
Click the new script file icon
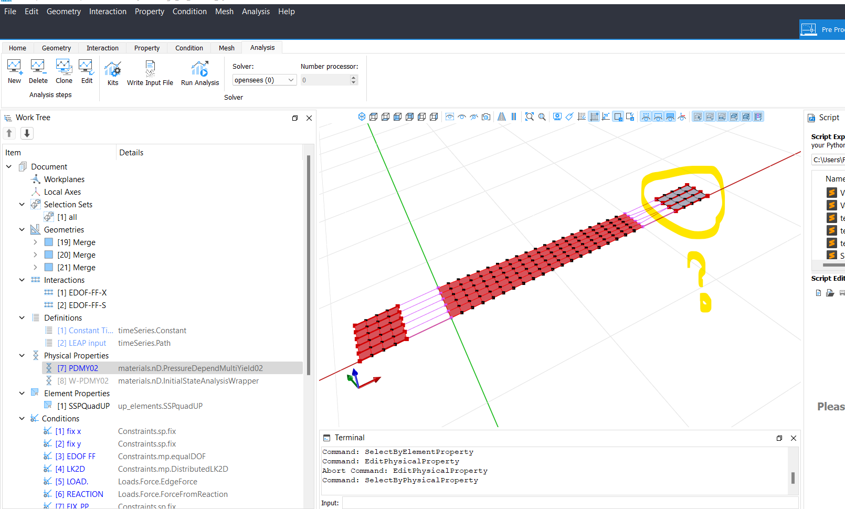818,293
